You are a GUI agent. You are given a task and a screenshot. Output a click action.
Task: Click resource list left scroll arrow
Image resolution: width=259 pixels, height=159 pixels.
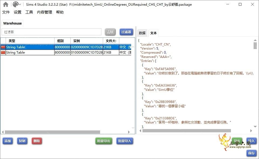coord(3,132)
